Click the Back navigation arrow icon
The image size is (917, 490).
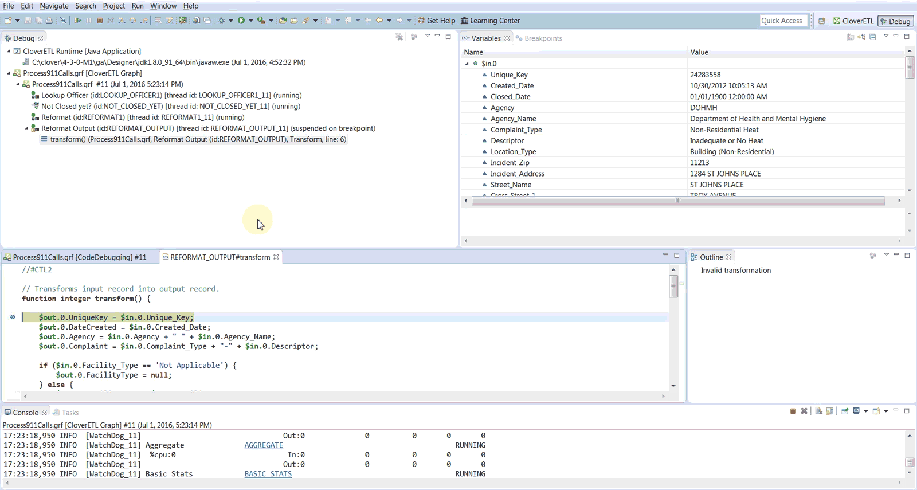point(379,21)
